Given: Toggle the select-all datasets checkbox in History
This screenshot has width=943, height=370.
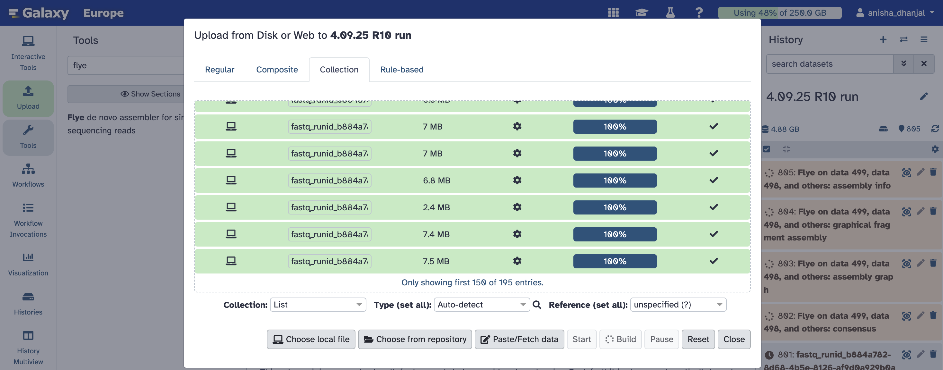Looking at the screenshot, I should click(x=767, y=149).
